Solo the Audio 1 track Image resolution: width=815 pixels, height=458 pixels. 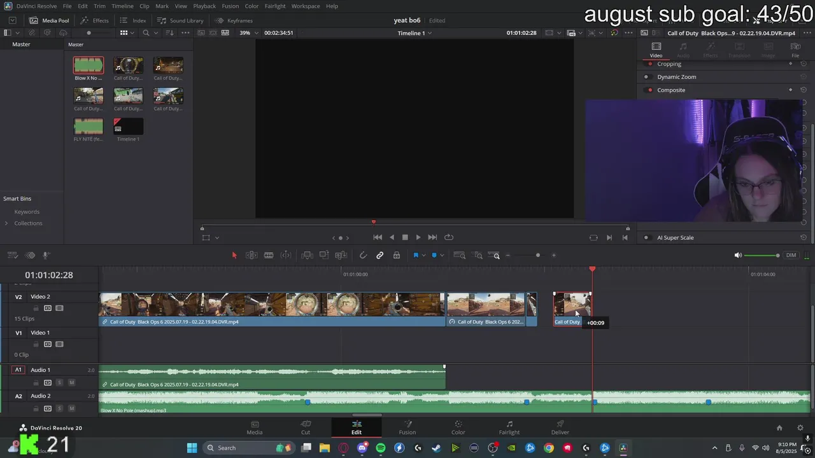tap(59, 382)
